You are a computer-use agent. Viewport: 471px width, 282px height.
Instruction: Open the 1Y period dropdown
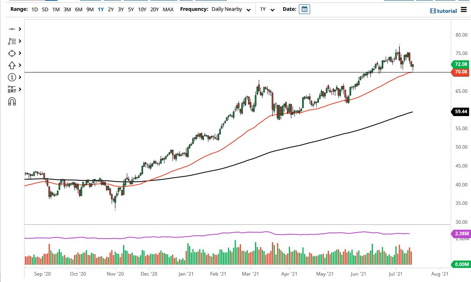[267, 9]
